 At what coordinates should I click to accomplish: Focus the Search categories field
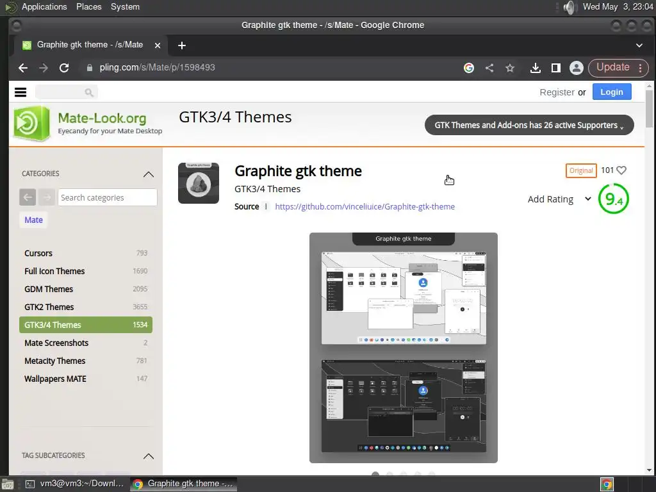(x=108, y=197)
